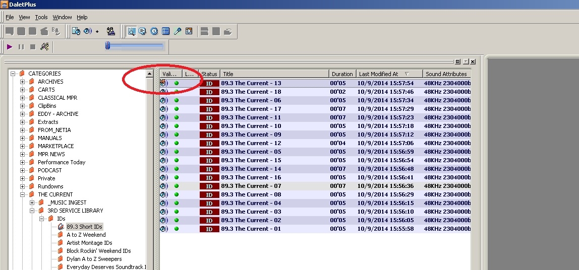Stop playback with the square stop button
579x270 pixels.
[32, 47]
